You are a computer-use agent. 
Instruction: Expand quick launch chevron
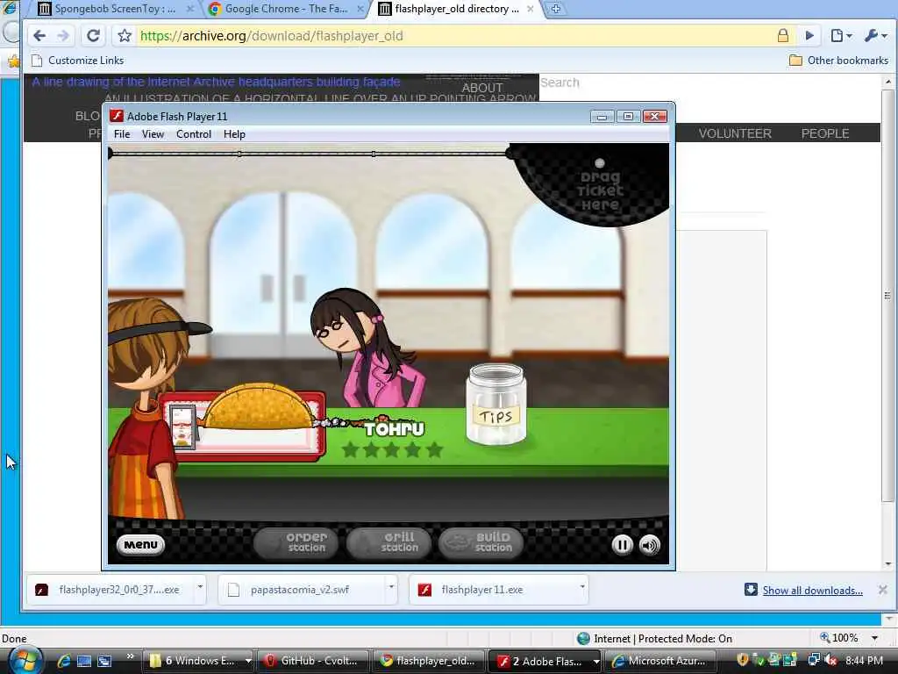130,656
